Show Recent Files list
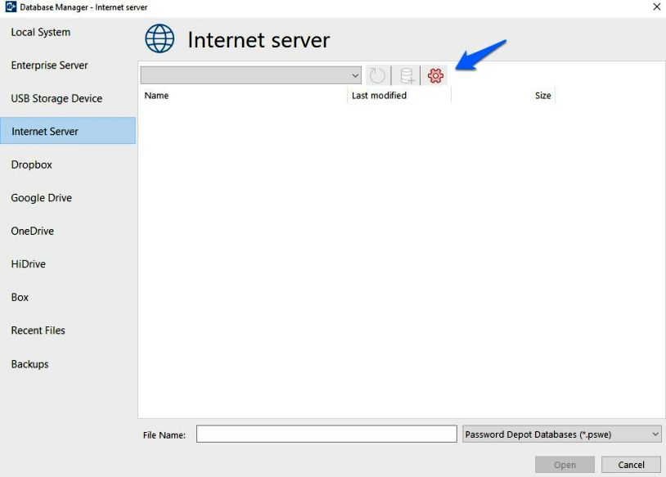666x477 pixels. click(38, 331)
